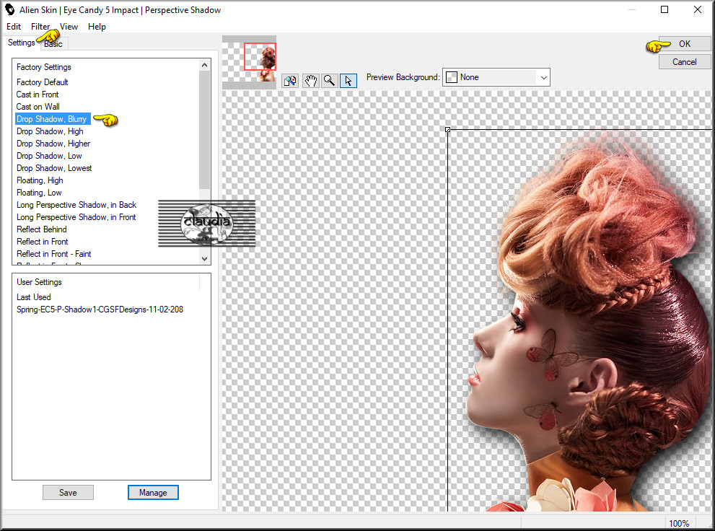This screenshot has height=531, width=715.
Task: Close the Perspective Shadow window
Action: point(698,9)
